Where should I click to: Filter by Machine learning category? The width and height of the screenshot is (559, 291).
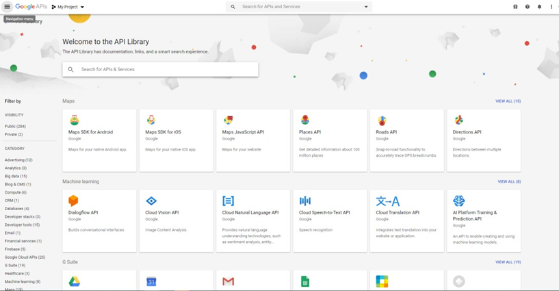click(x=22, y=281)
